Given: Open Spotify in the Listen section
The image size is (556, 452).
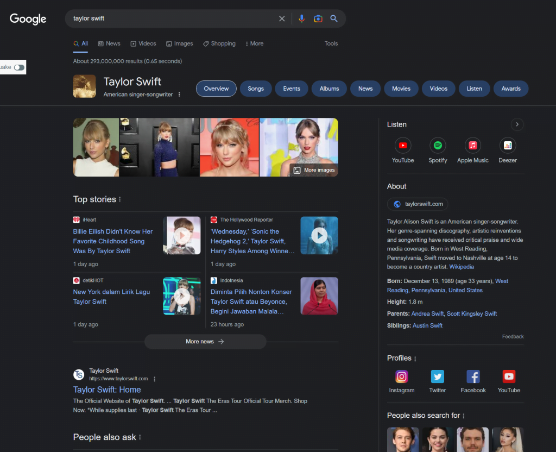Looking at the screenshot, I should [x=438, y=145].
